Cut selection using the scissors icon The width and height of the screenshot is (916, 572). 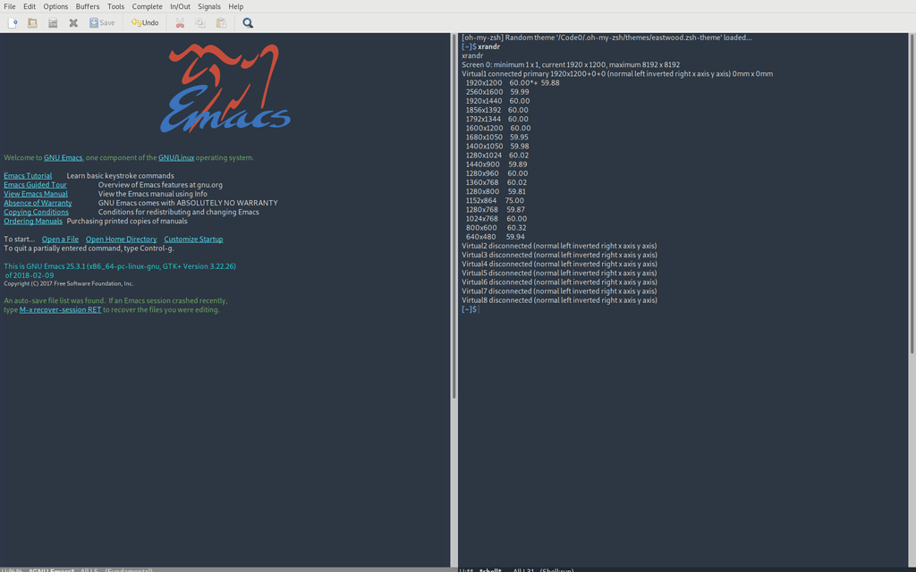pyautogui.click(x=179, y=23)
